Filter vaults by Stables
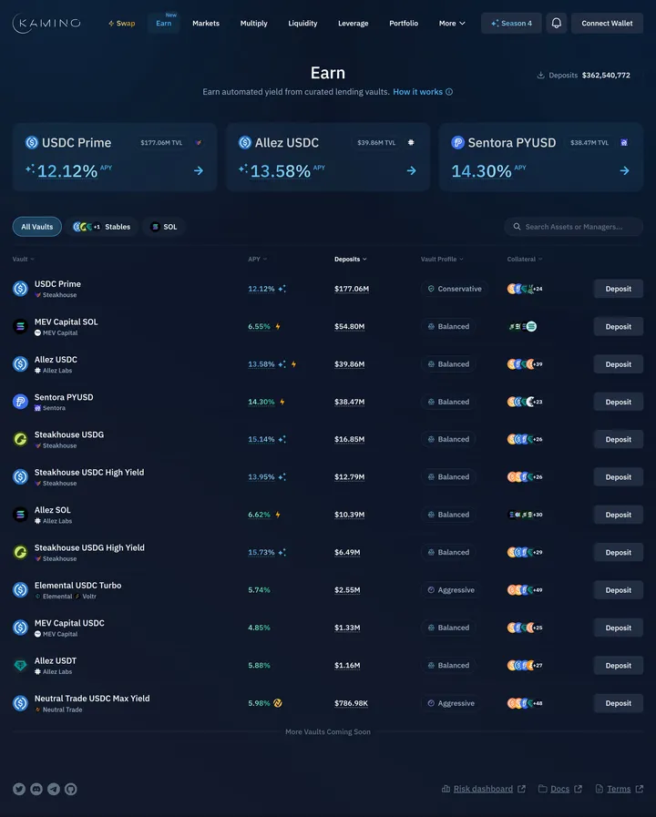This screenshot has width=656, height=817. click(x=102, y=227)
